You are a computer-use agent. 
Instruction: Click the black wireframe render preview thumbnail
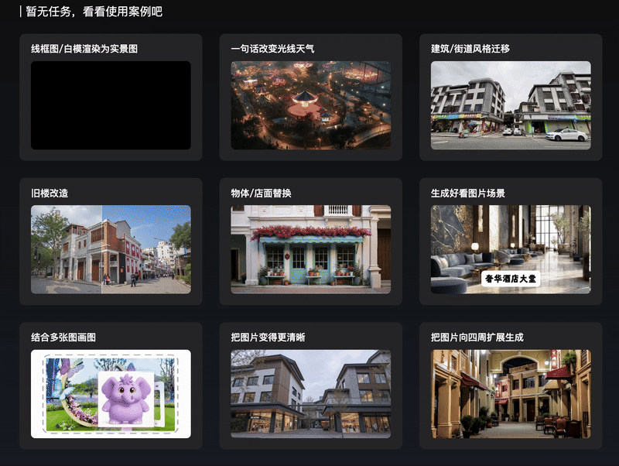(111, 105)
